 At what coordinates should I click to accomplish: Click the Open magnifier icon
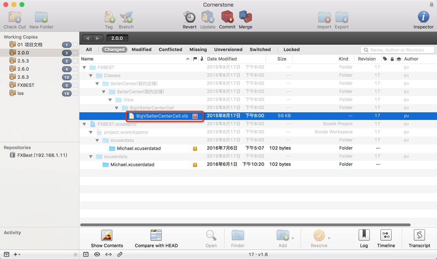click(x=211, y=235)
